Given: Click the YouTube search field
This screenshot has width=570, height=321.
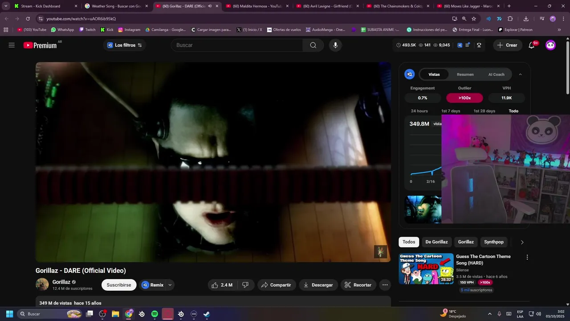Looking at the screenshot, I should click(x=237, y=45).
